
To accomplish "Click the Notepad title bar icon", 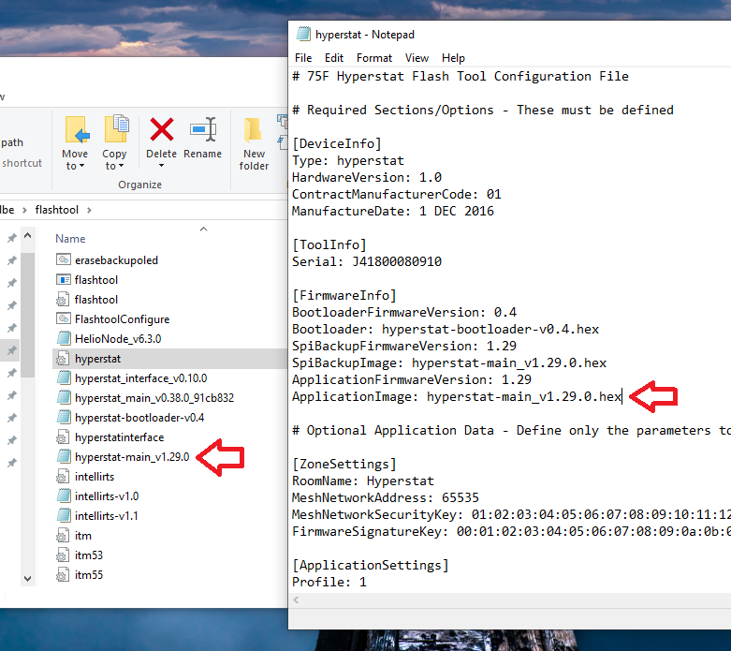I will pyautogui.click(x=303, y=34).
